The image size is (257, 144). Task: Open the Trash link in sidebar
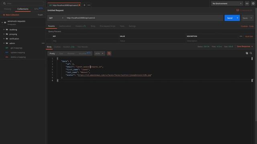click(40, 15)
